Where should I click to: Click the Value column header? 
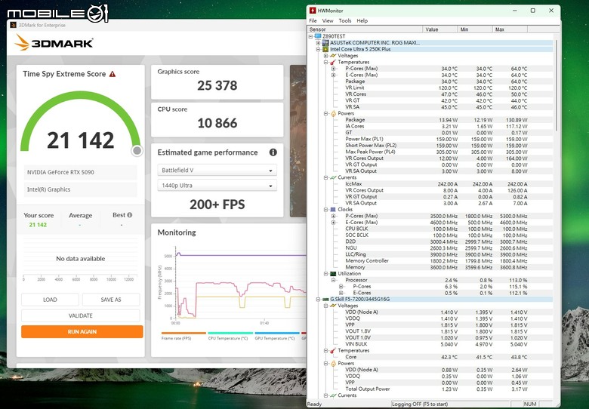coord(440,29)
